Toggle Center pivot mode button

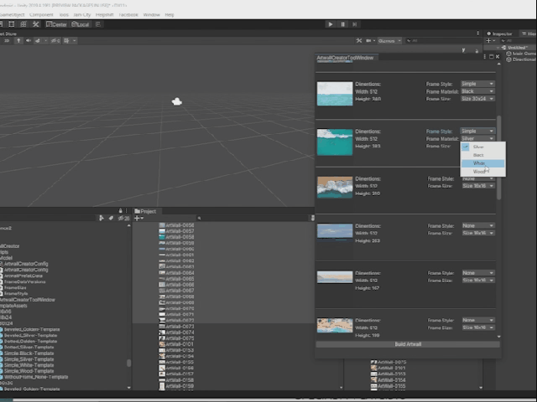pyautogui.click(x=56, y=24)
